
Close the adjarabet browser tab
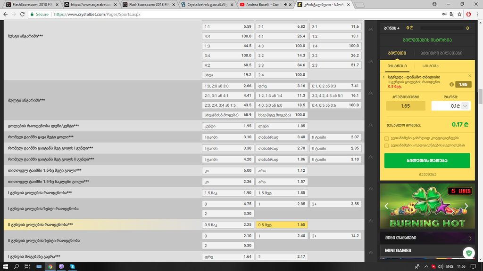(115, 5)
